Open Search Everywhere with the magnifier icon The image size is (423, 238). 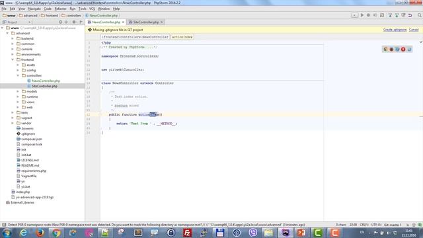tap(420, 15)
